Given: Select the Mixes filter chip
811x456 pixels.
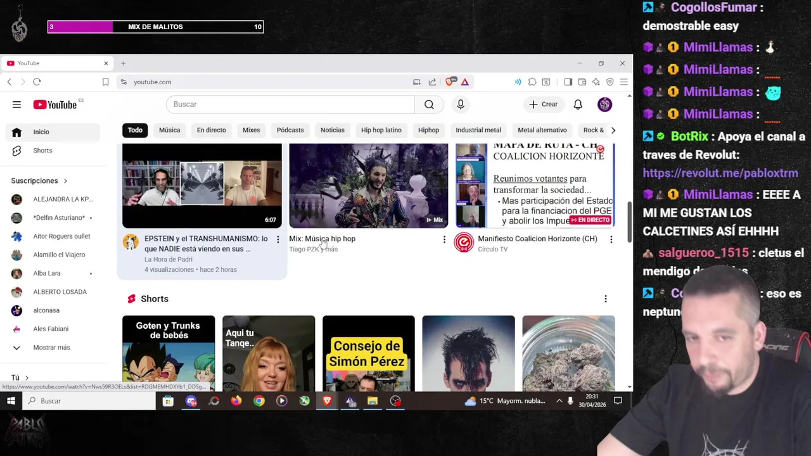Looking at the screenshot, I should [x=251, y=130].
